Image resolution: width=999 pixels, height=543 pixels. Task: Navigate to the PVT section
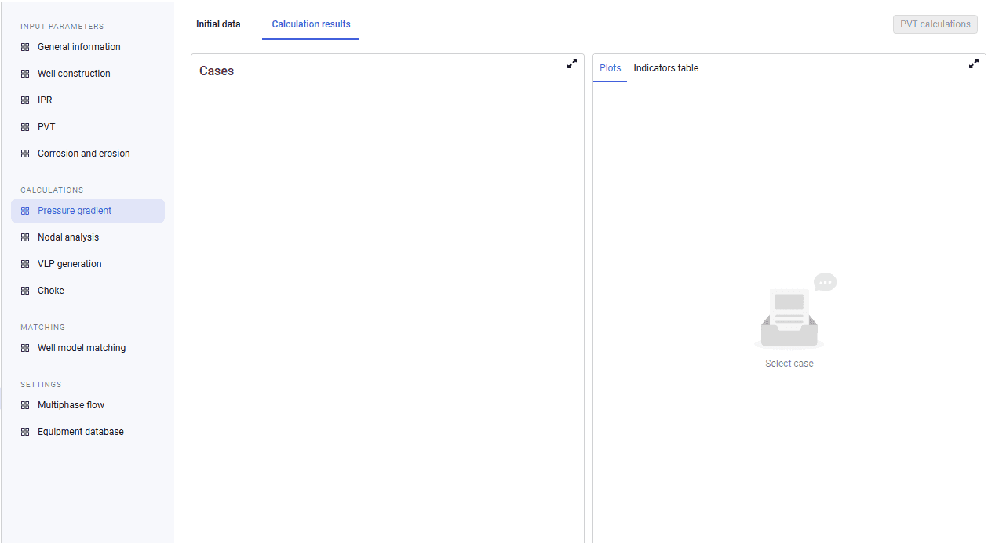point(88,127)
